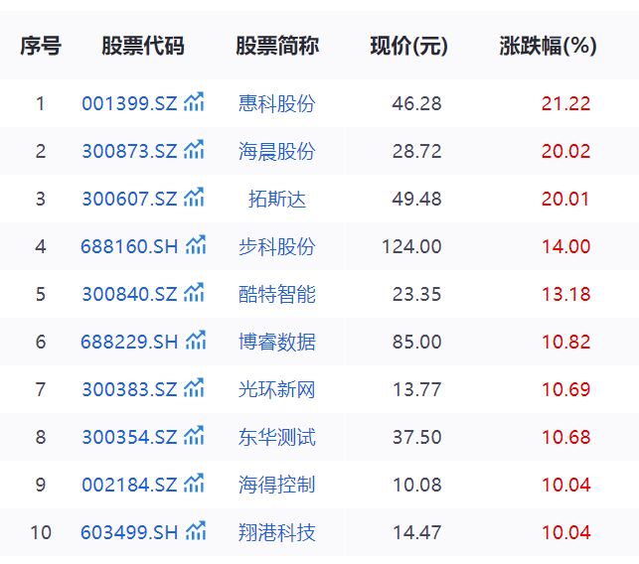Viewport: 639px width, 564px height.
Task: Open chart icon next to 603499.SH
Action: point(196,530)
